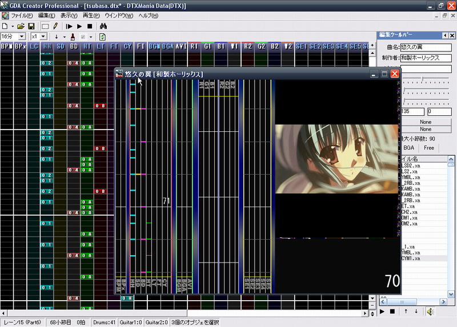Stop sound preview in file list panel
The image size is (457, 327).
[392, 312]
